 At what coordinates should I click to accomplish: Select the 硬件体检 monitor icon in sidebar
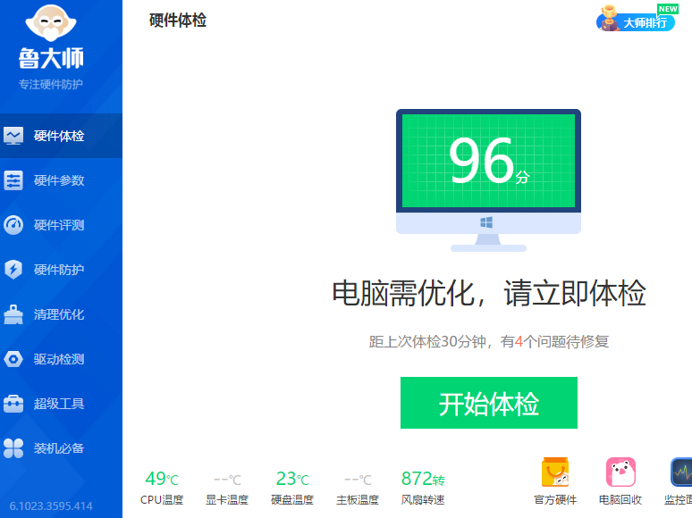click(13, 136)
